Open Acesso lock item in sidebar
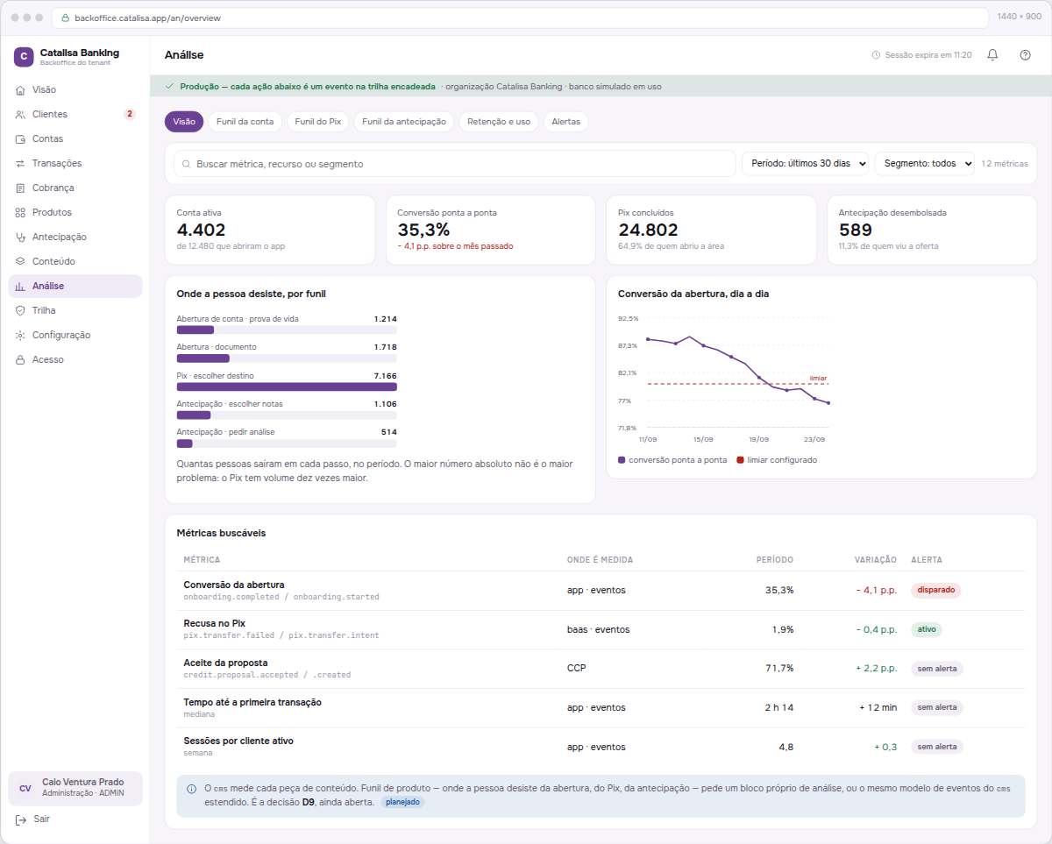Viewport: 1052px width, 844px height. click(75, 359)
